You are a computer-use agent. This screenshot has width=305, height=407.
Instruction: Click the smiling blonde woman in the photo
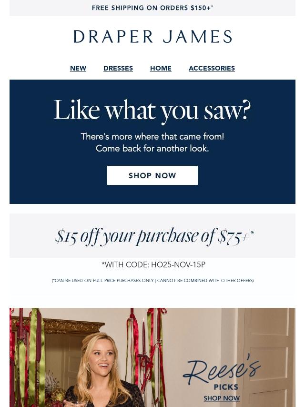coord(104,371)
